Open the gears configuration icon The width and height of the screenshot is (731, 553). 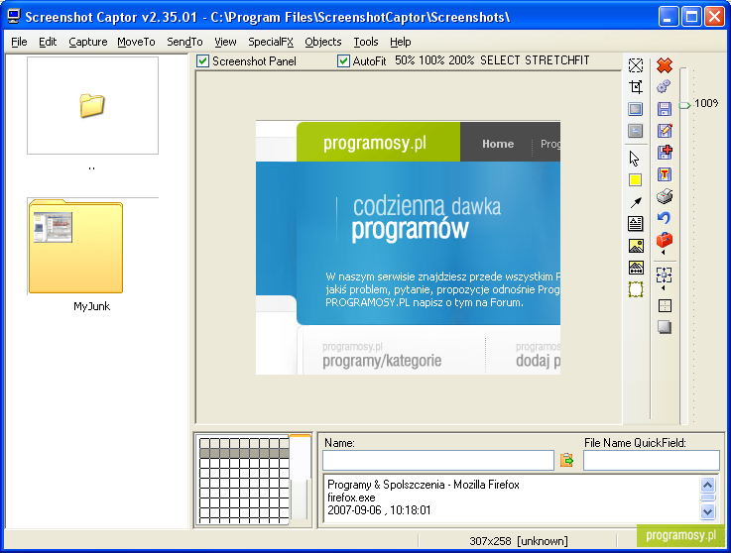coord(664,86)
